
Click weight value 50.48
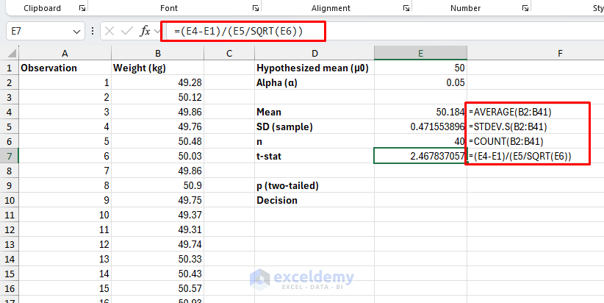157,141
